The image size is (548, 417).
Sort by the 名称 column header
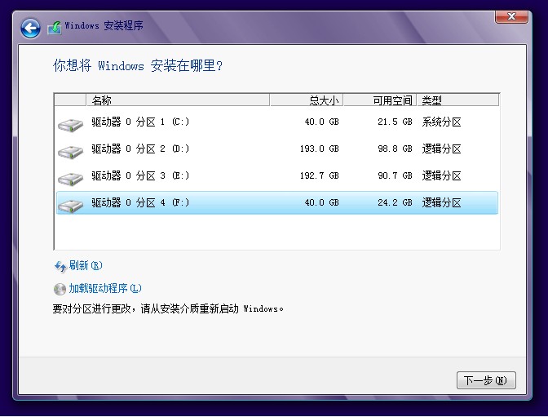click(x=178, y=100)
